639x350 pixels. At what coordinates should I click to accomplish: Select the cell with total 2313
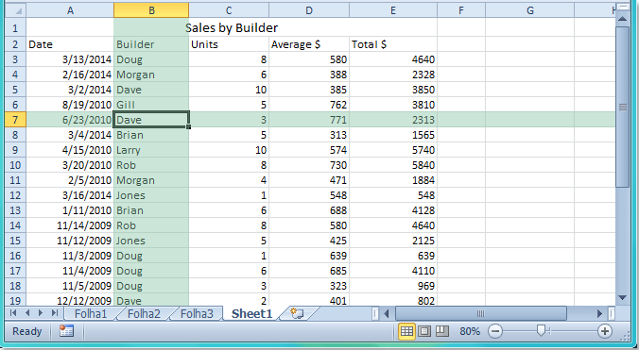click(393, 120)
